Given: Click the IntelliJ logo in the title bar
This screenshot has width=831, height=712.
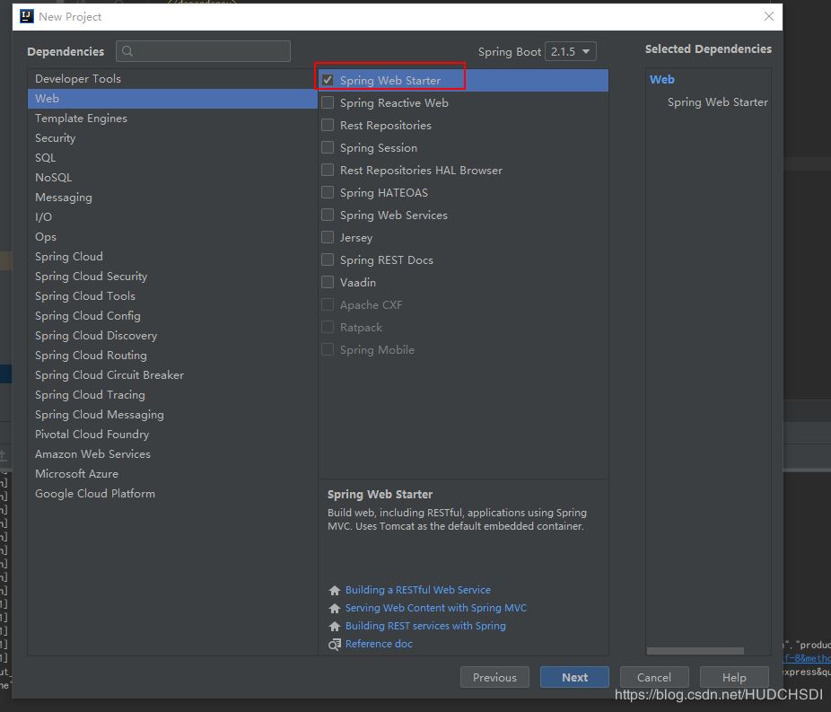Looking at the screenshot, I should (x=27, y=16).
